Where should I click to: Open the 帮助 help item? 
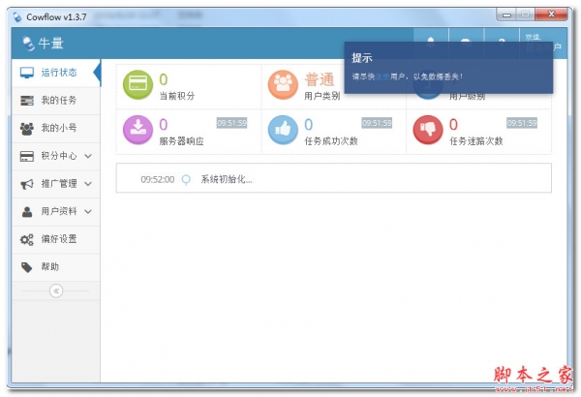point(56,267)
